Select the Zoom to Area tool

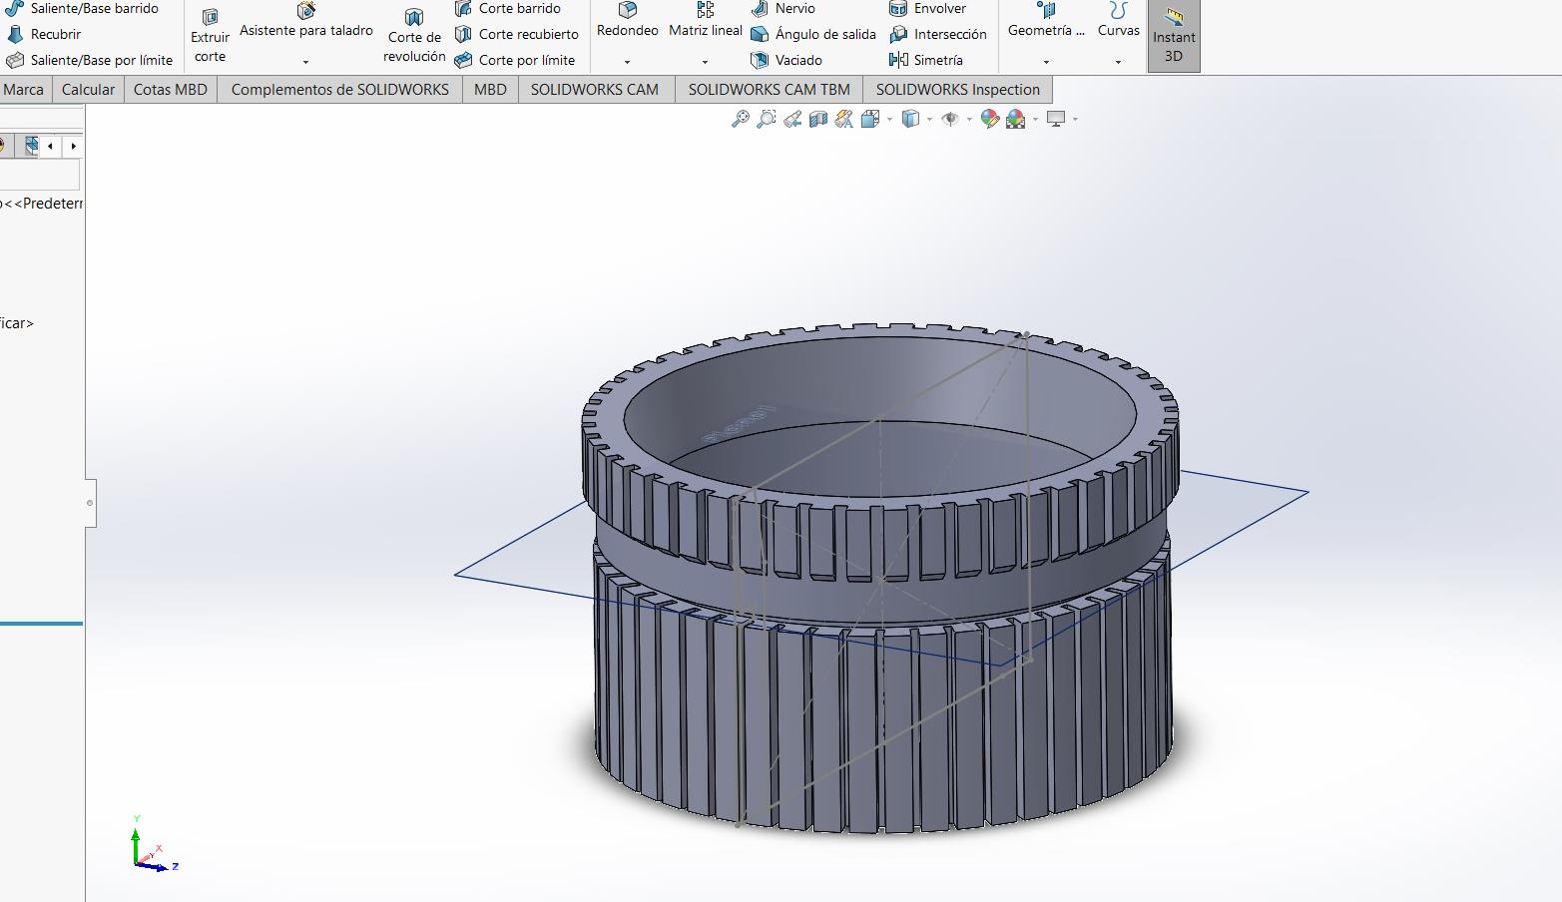766,120
